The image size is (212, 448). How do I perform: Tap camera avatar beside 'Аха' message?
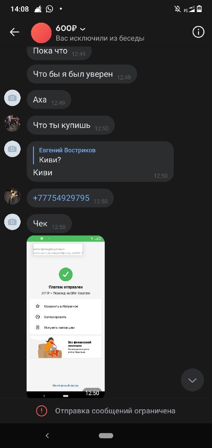tap(12, 98)
